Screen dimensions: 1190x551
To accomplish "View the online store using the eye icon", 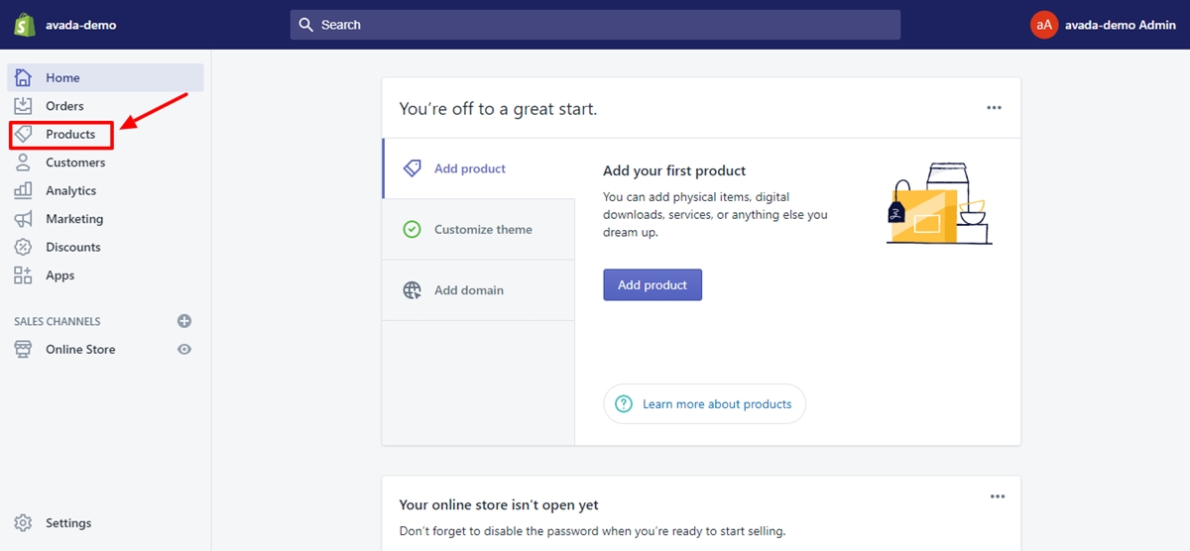I will click(184, 349).
